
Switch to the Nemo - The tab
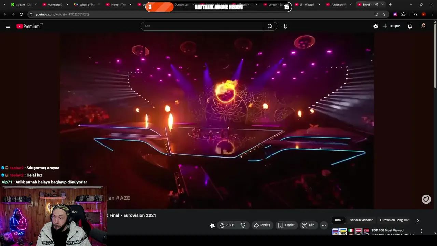click(118, 5)
